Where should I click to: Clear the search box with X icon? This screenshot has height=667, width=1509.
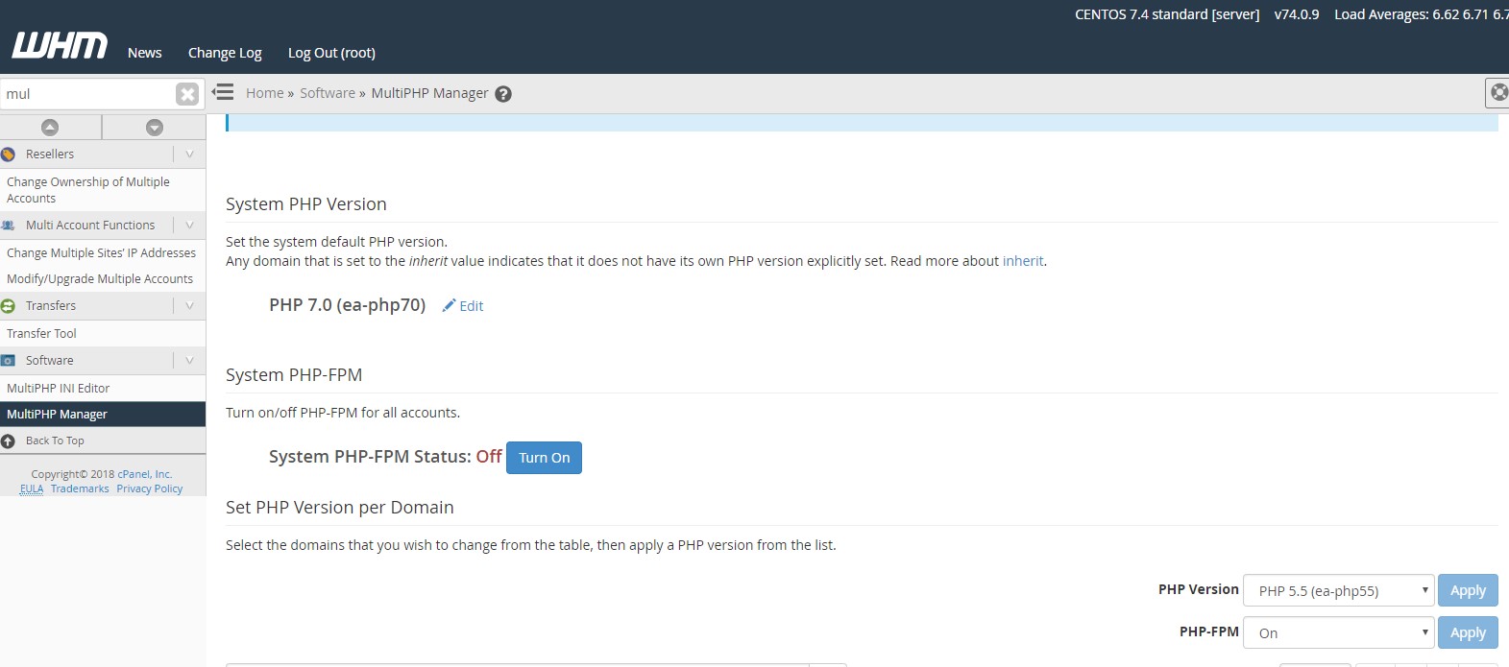pos(187,94)
